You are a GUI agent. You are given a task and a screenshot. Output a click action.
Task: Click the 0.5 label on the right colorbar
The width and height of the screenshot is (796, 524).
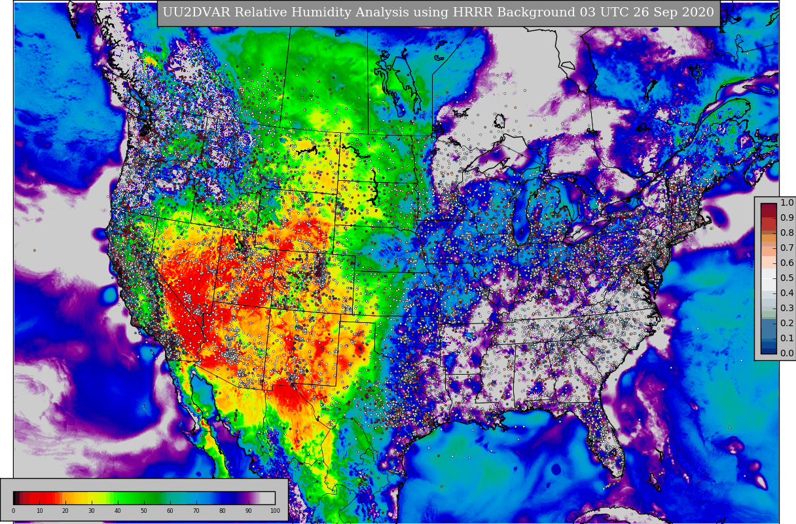[787, 278]
